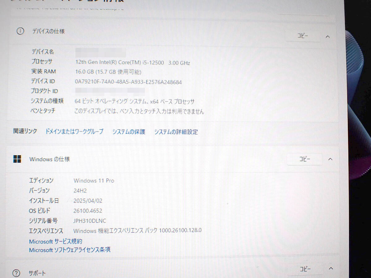This screenshot has height=278, width=371.
Task: Copy the サポート section details
Action: pyautogui.click(x=305, y=269)
